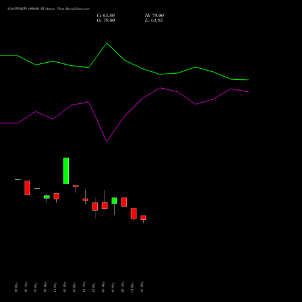This screenshot has height=302, width=302.
Task: Click the tall green candle on 12 May
Action: [x=66, y=171]
